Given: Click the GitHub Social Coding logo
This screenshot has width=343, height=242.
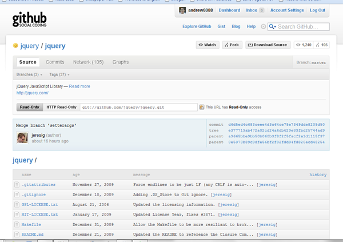Looking at the screenshot, I should [29, 19].
